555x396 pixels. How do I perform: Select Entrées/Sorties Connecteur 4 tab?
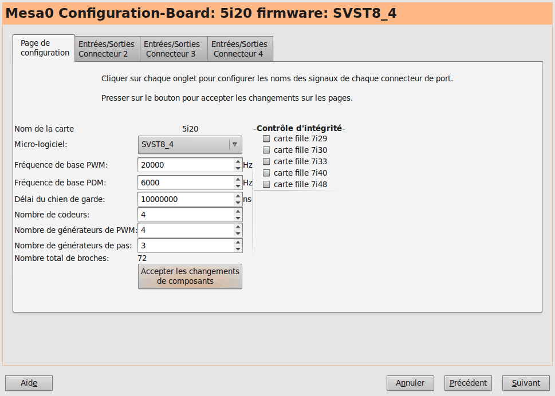click(x=240, y=49)
